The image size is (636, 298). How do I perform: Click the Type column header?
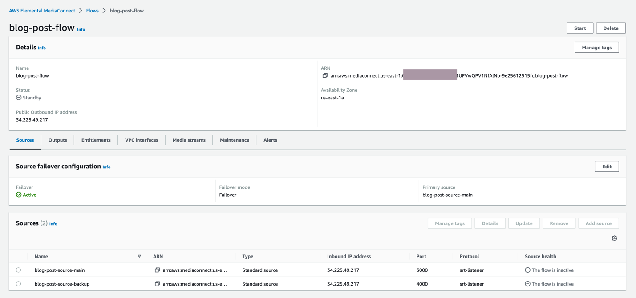[x=248, y=256]
